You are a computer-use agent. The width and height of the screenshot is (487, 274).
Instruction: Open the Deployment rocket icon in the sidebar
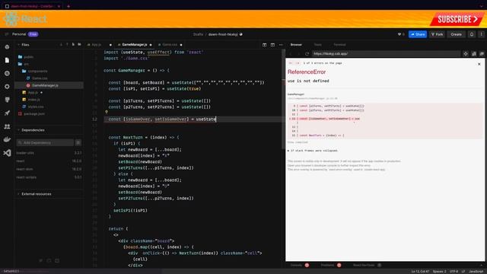(x=7, y=113)
